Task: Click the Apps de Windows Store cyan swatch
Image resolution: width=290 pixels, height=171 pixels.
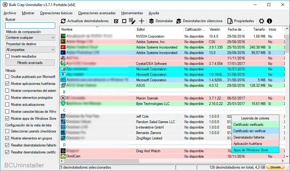Action: [x=255, y=150]
